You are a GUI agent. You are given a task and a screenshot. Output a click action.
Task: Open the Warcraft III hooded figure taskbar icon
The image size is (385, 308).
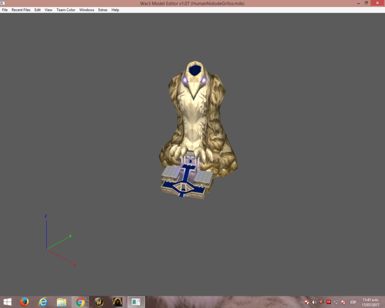[117, 302]
